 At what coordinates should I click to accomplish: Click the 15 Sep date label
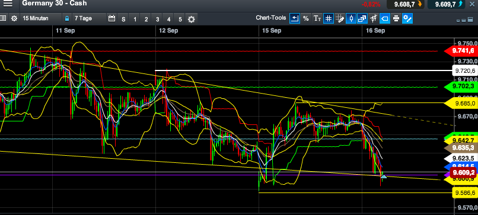272,30
